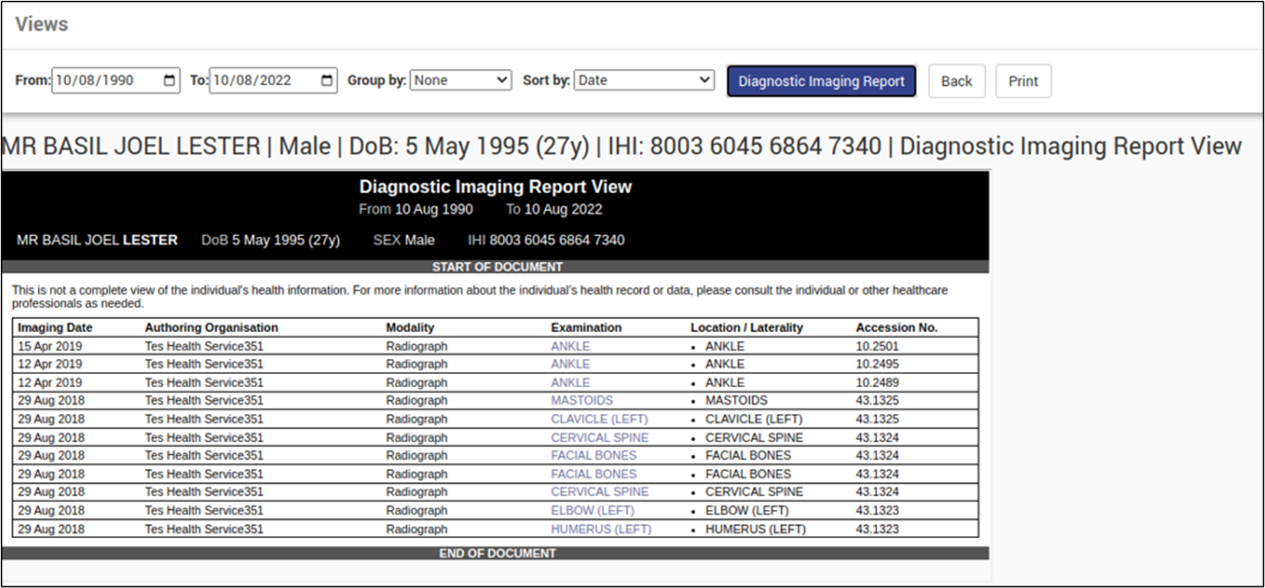
Task: Click the Imaging Date column header
Action: pyautogui.click(x=55, y=327)
